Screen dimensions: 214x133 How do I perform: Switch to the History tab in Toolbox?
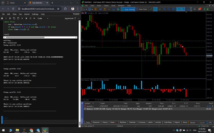105,122
